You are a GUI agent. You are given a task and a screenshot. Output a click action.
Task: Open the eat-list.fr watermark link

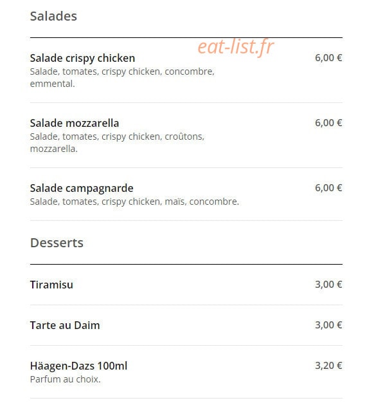(x=236, y=46)
